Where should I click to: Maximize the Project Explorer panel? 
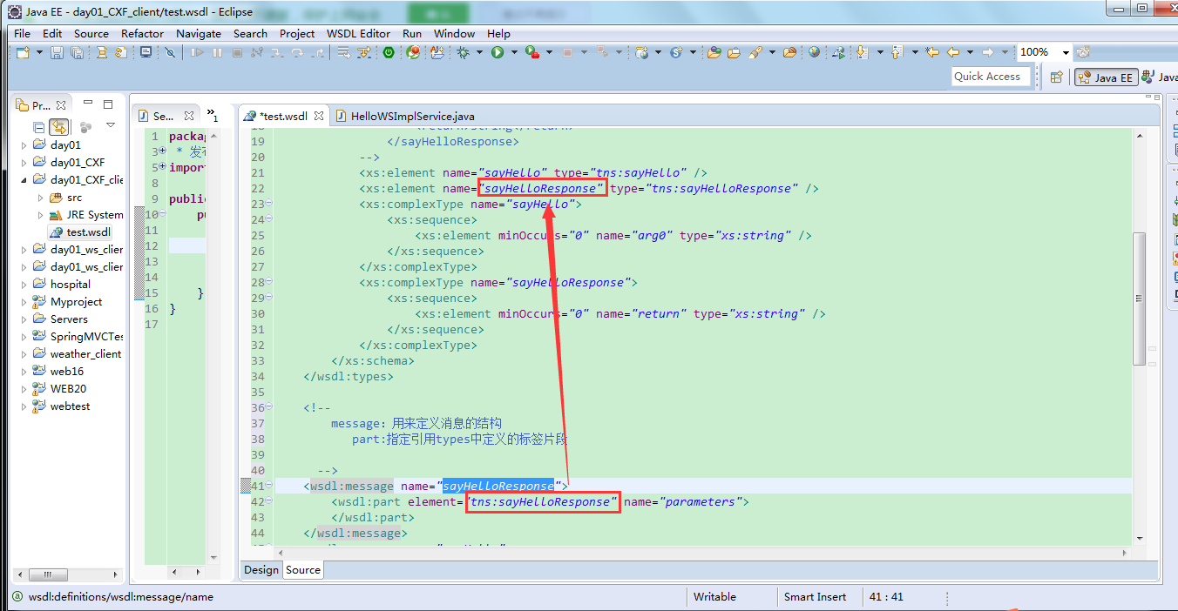click(x=108, y=104)
